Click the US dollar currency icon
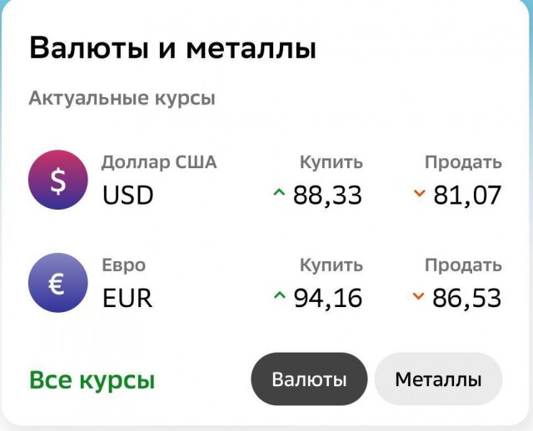The width and height of the screenshot is (533, 431). [x=57, y=179]
